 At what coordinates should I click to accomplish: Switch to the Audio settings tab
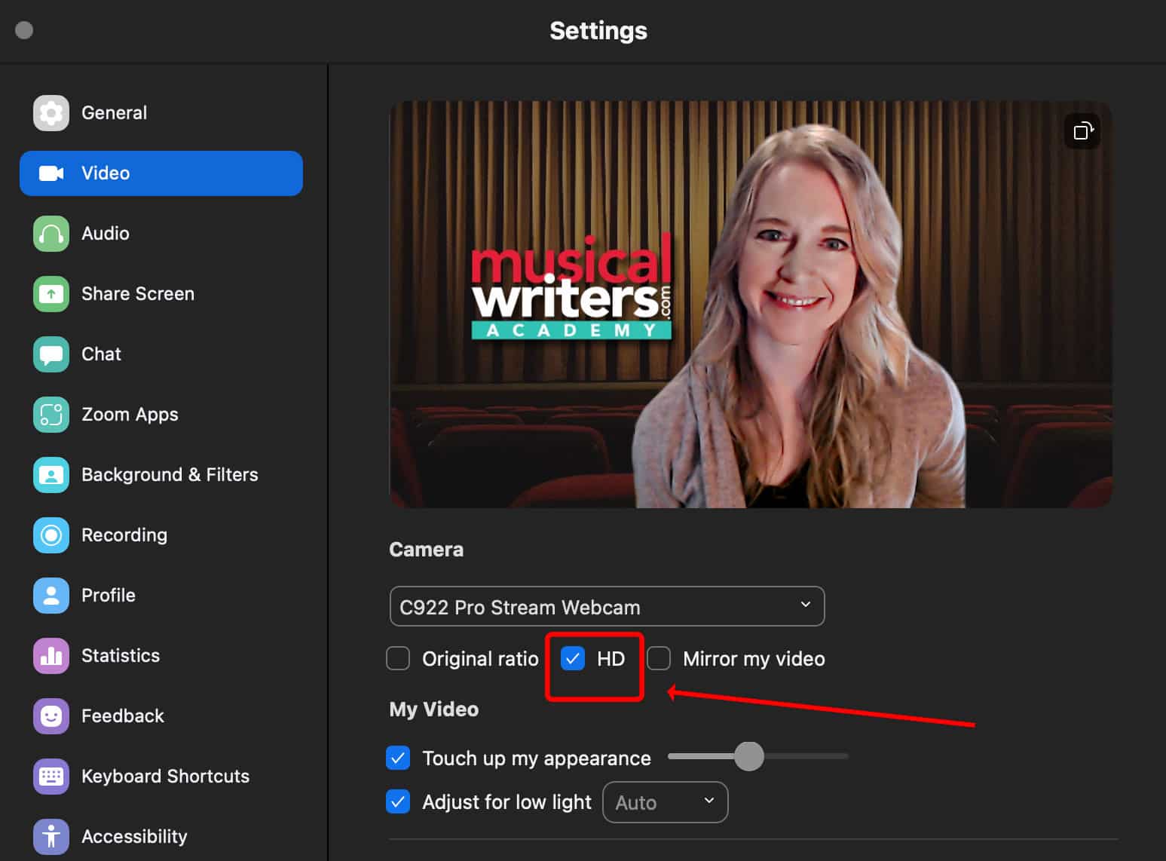[106, 234]
